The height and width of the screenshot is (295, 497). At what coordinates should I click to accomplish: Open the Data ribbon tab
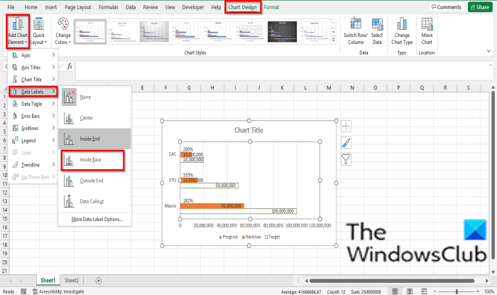tap(131, 7)
